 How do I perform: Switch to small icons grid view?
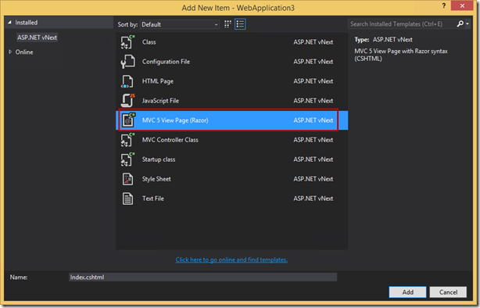(227, 24)
